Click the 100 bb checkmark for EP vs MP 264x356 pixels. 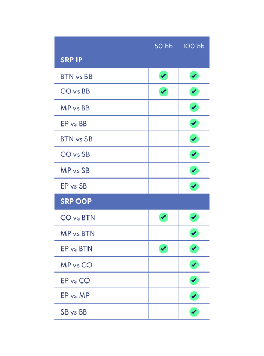click(x=194, y=296)
